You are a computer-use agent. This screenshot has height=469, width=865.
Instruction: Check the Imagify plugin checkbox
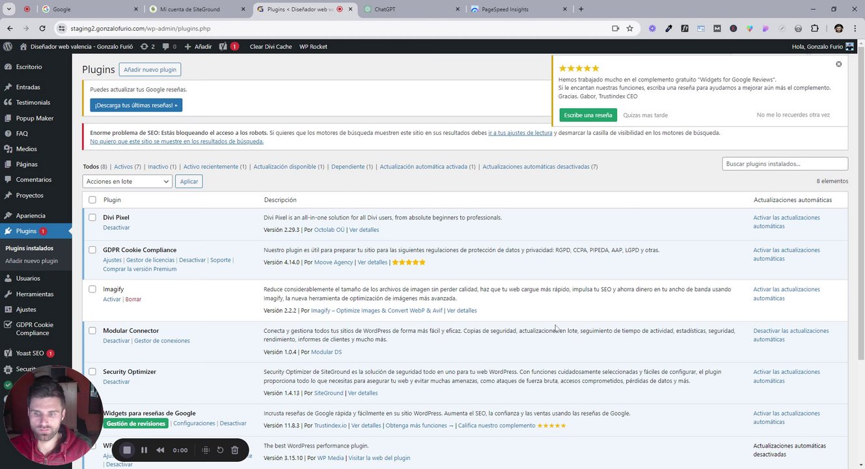(x=92, y=289)
